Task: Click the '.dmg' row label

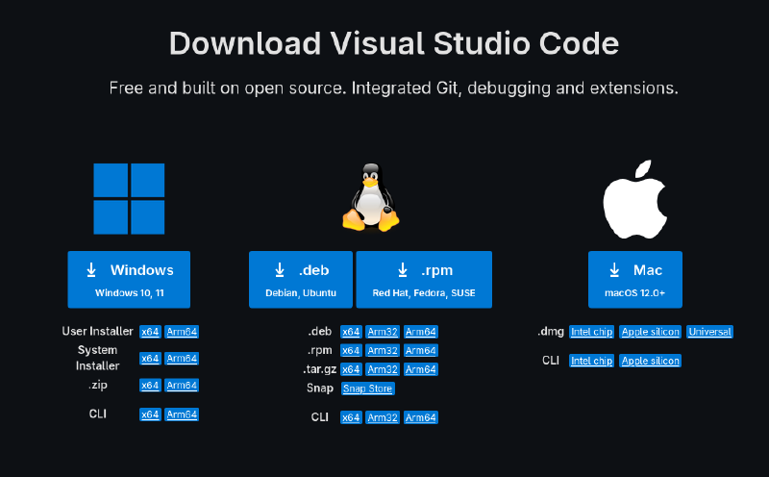Action: coord(550,331)
